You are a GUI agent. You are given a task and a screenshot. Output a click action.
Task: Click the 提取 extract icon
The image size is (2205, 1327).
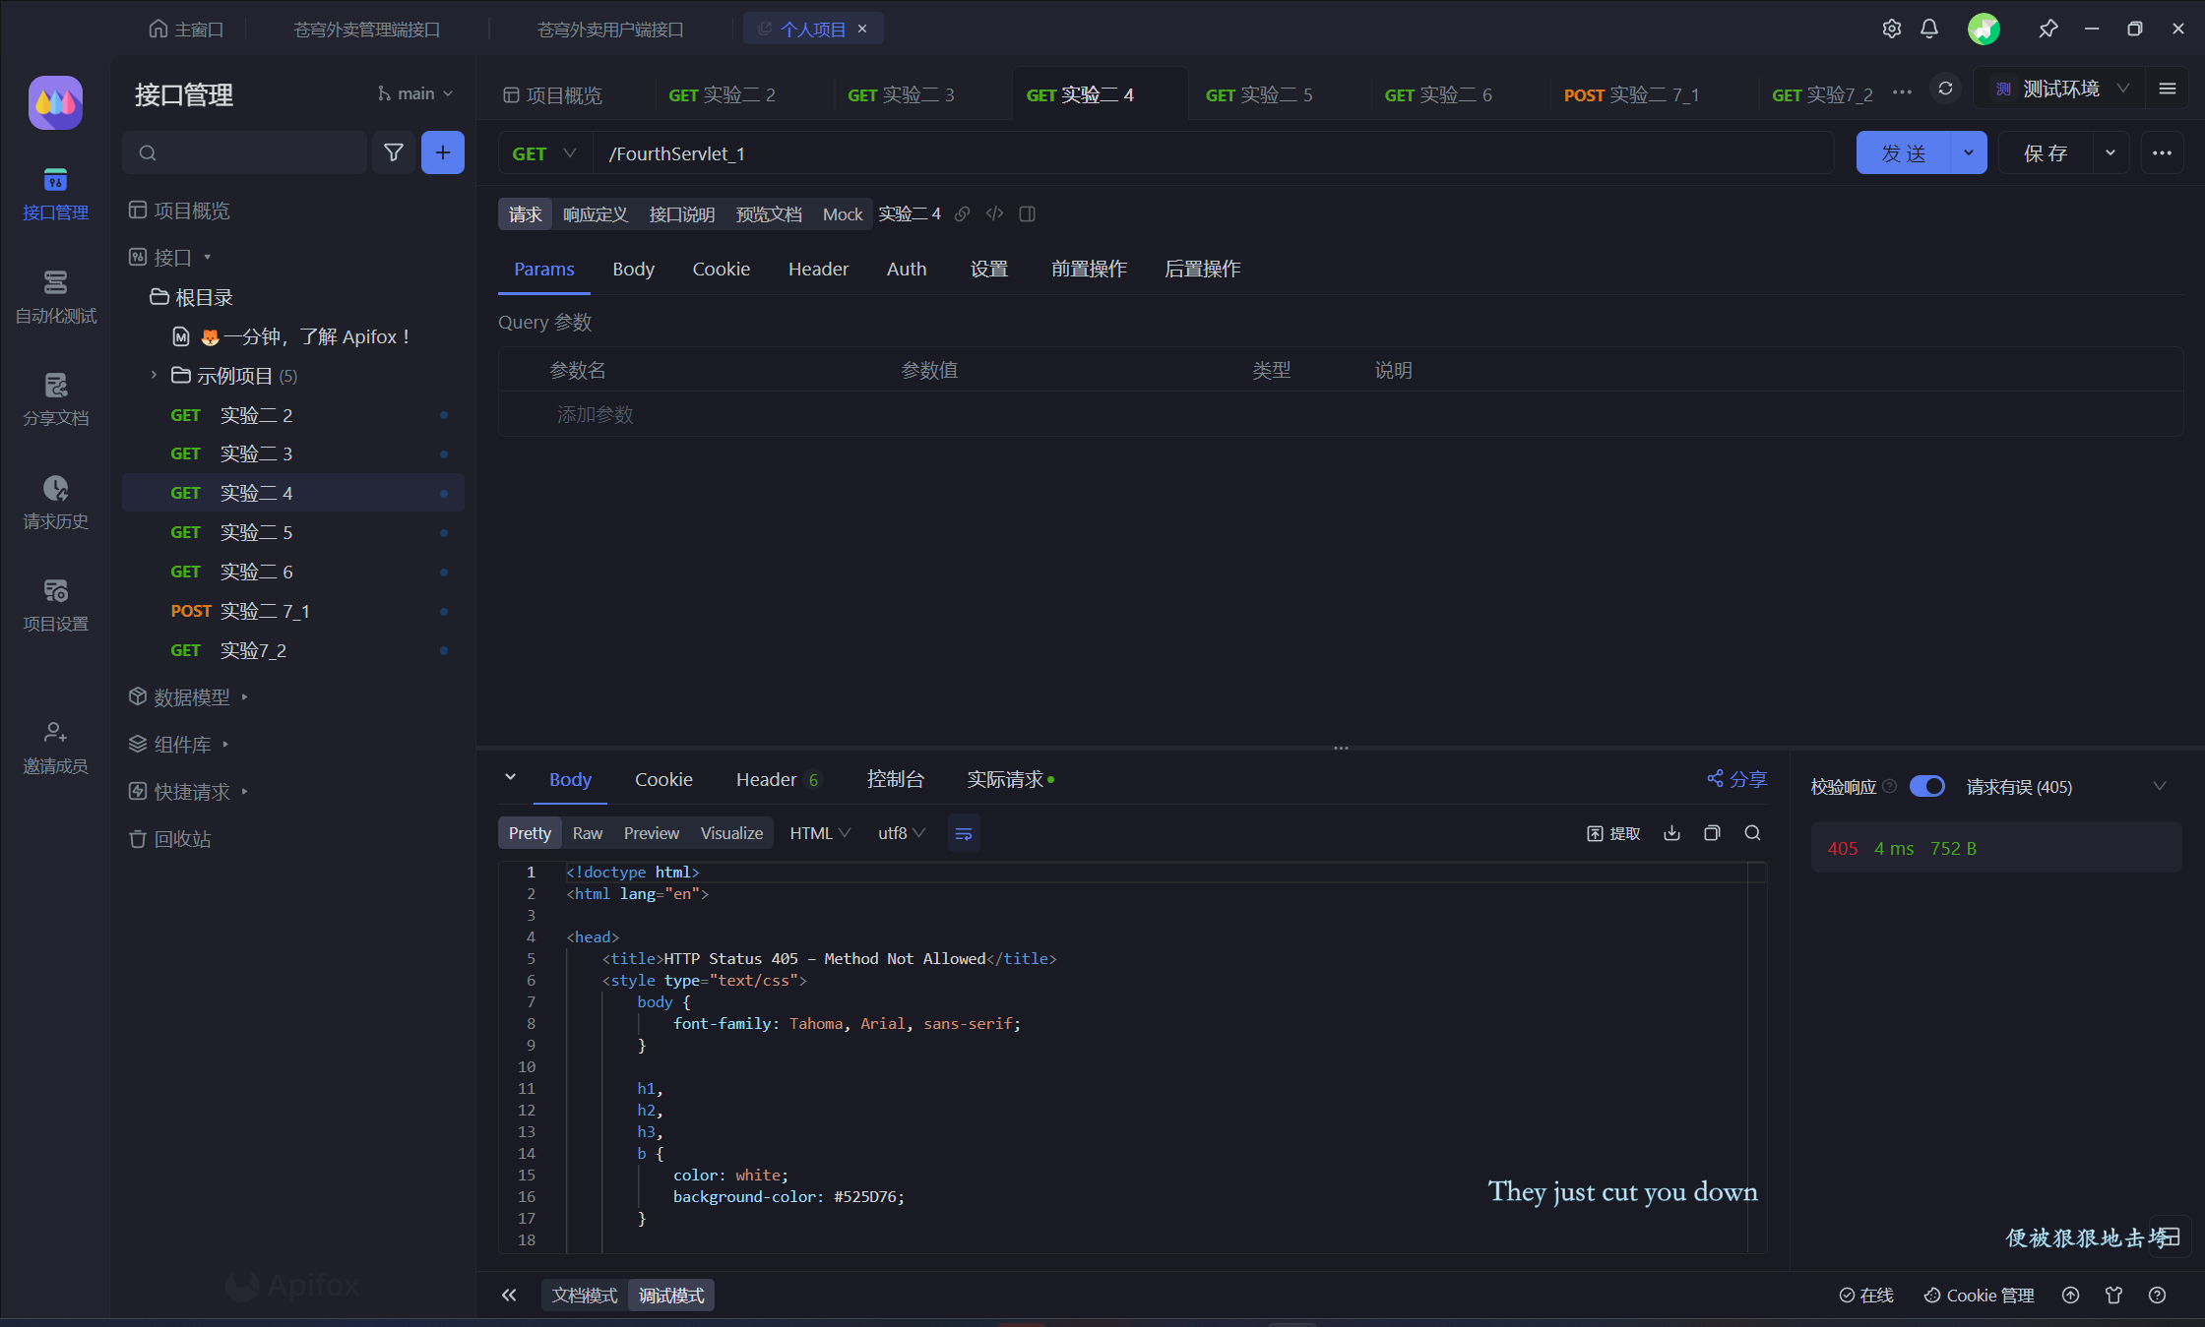point(1613,833)
